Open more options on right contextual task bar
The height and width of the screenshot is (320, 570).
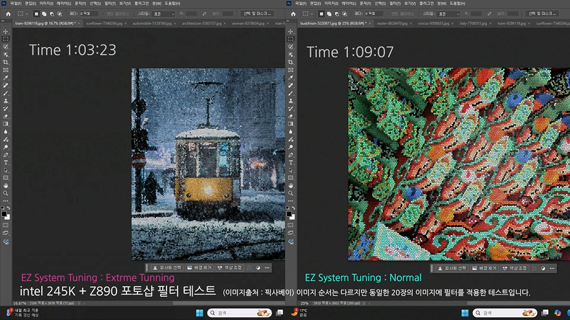pos(552,268)
